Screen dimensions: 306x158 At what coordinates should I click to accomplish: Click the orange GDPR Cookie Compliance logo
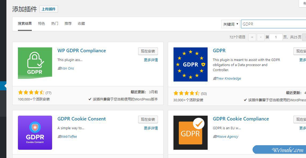pos(190,132)
